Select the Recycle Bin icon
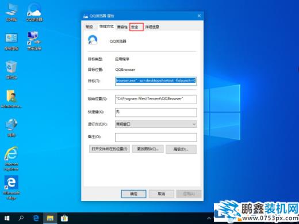Viewport: 299px width, 224px height. [x=11, y=70]
